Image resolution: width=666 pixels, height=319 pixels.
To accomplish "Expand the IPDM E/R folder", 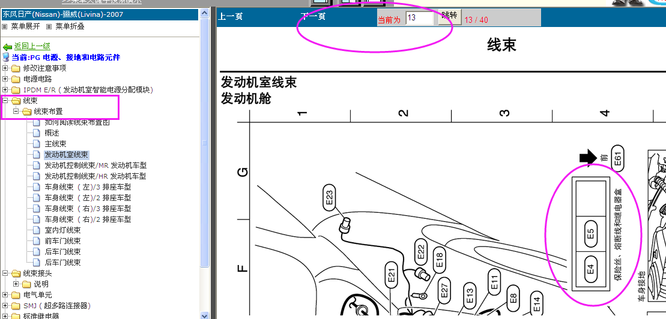I will 5,89.
